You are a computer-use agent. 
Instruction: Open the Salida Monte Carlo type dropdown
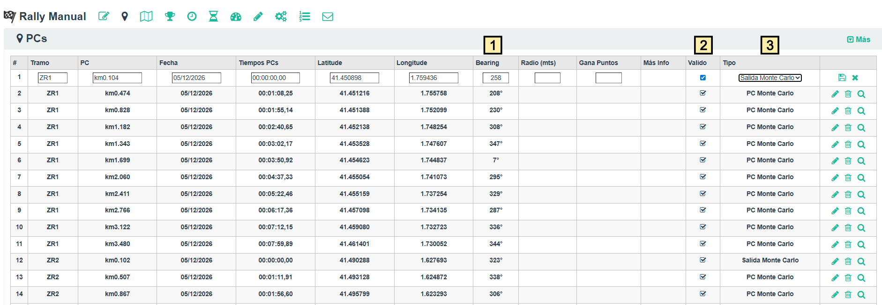click(x=770, y=78)
